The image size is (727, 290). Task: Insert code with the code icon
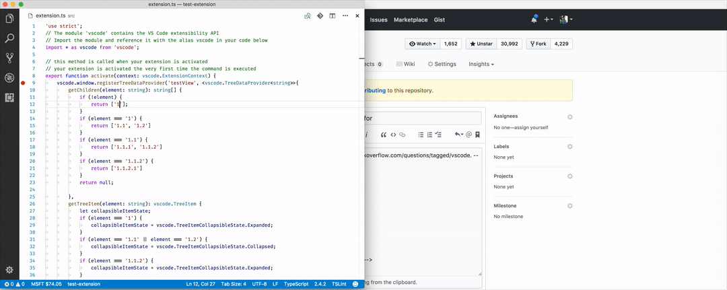(392, 135)
